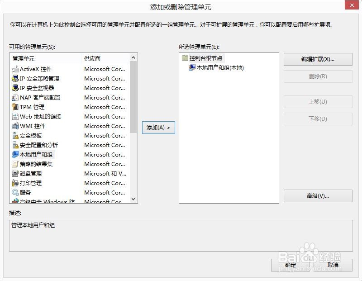This screenshot has height=281, width=362.
Task: Select IP 安全监视器 entry
Action: point(37,88)
